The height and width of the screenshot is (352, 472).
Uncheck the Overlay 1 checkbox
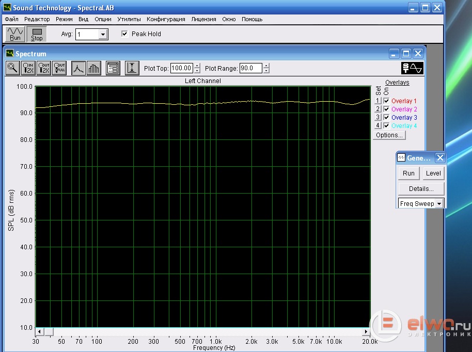coord(386,101)
